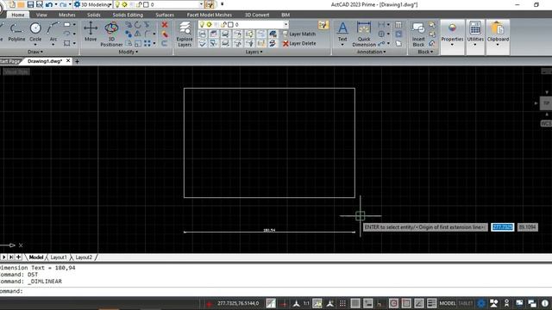This screenshot has height=310, width=552.
Task: Expand the Annotation panel
Action: (x=372, y=52)
